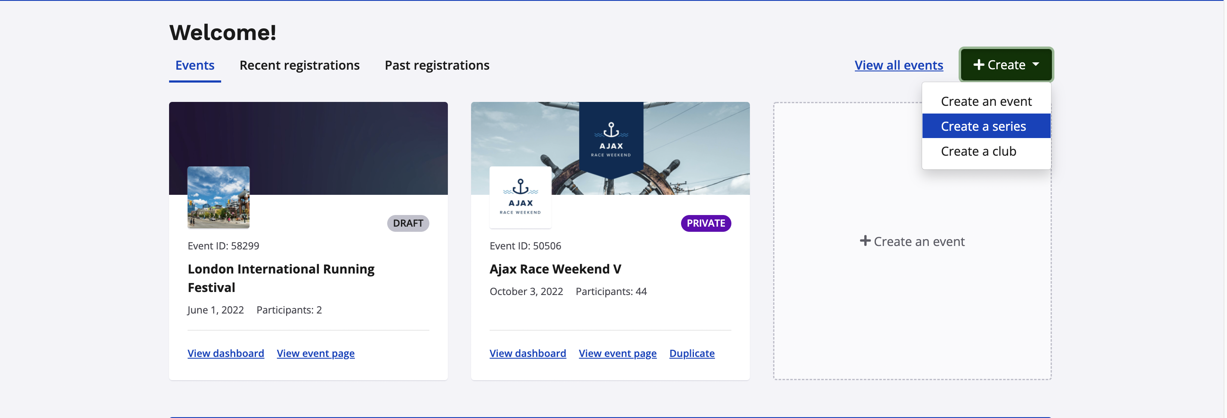Screen dimensions: 1227x418
Task: Switch to the Events tab
Action: [195, 65]
